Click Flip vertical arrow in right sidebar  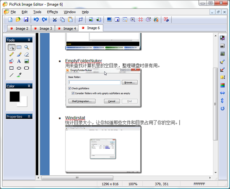pos(223,101)
